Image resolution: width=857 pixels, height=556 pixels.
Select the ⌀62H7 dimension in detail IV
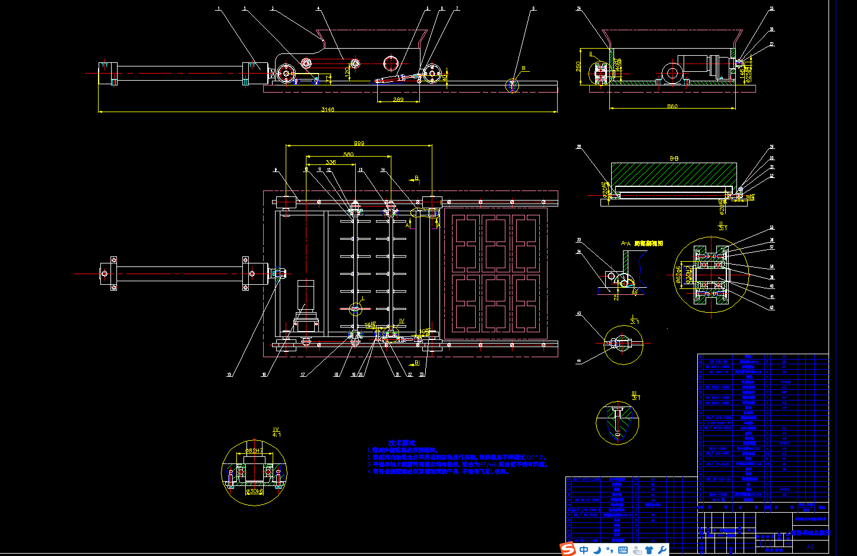[254, 451]
